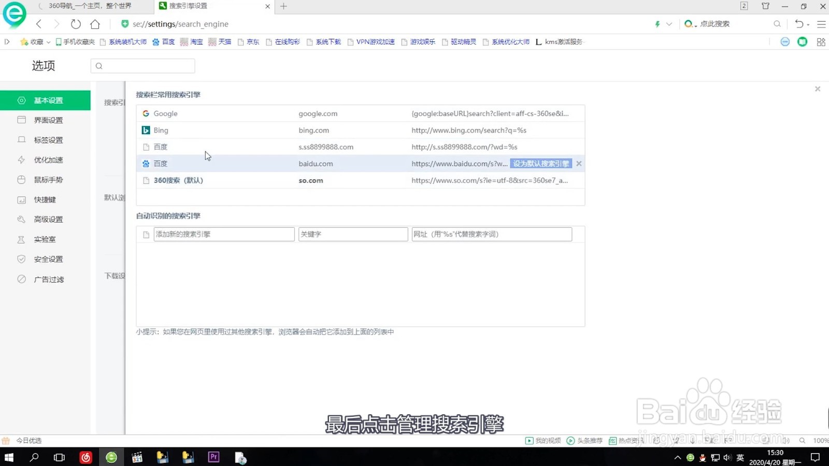
Task: Select the 360搜索 default engine row
Action: [361, 180]
